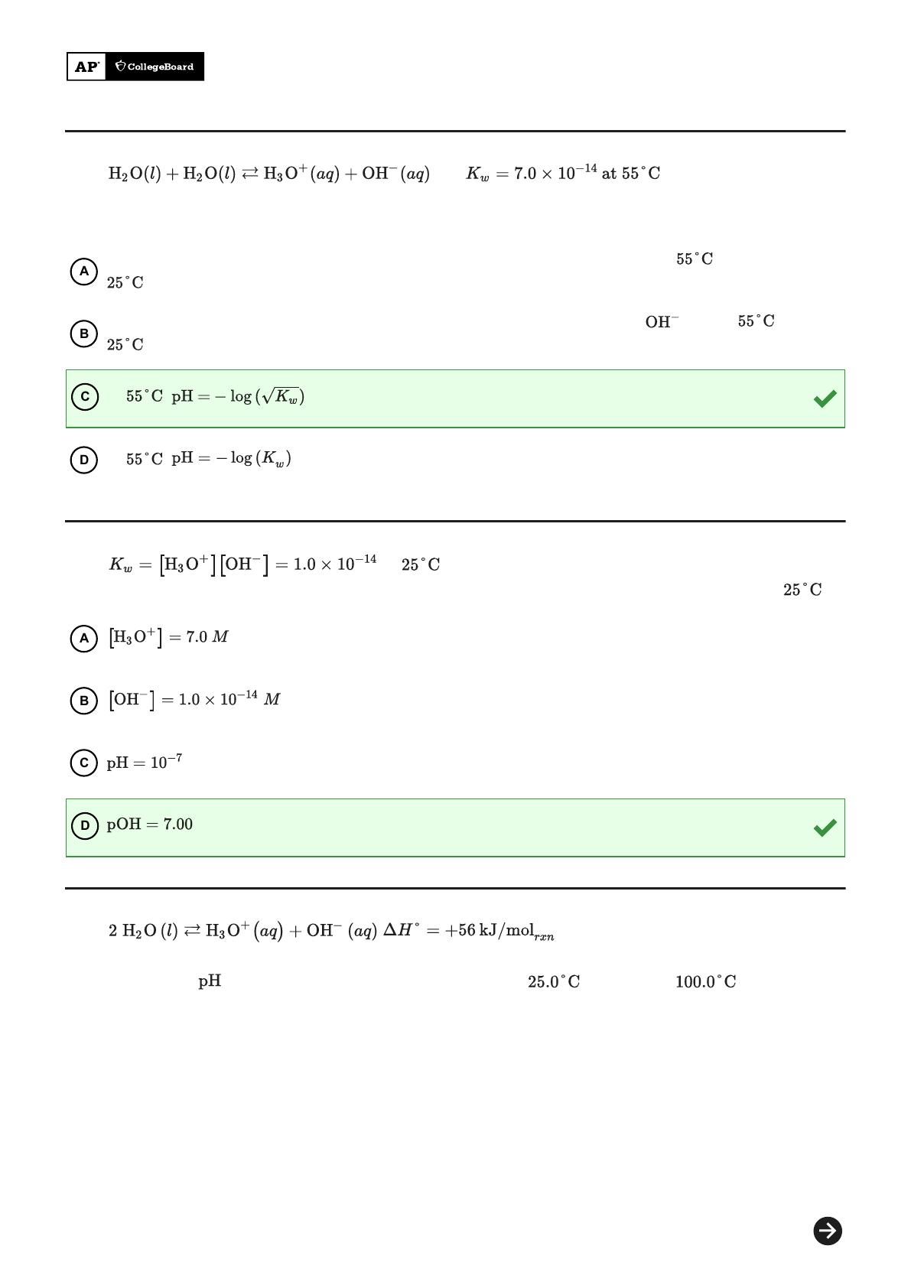Image resolution: width=911 pixels, height=1288 pixels.
Task: Pick circle C beside pH = 10^-7
Action: coord(84,763)
